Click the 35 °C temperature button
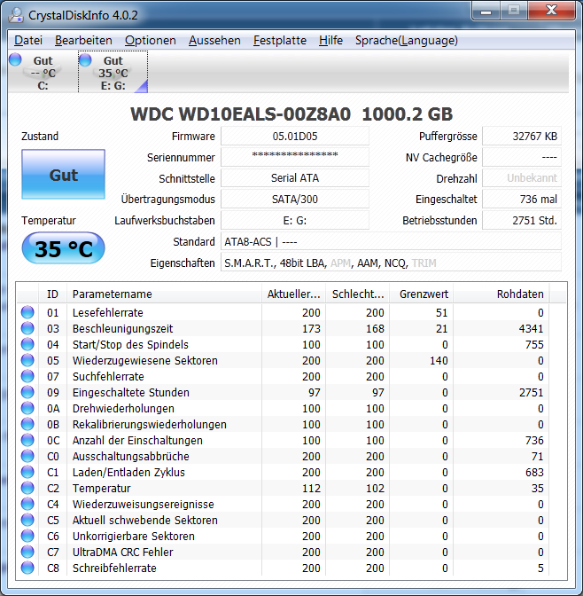The width and height of the screenshot is (583, 596). click(64, 248)
